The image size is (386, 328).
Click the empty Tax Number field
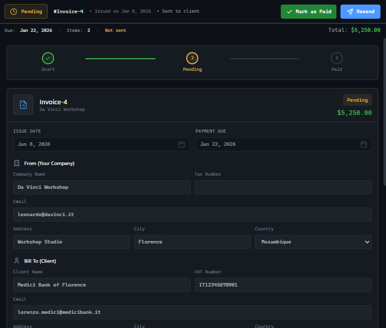283,187
